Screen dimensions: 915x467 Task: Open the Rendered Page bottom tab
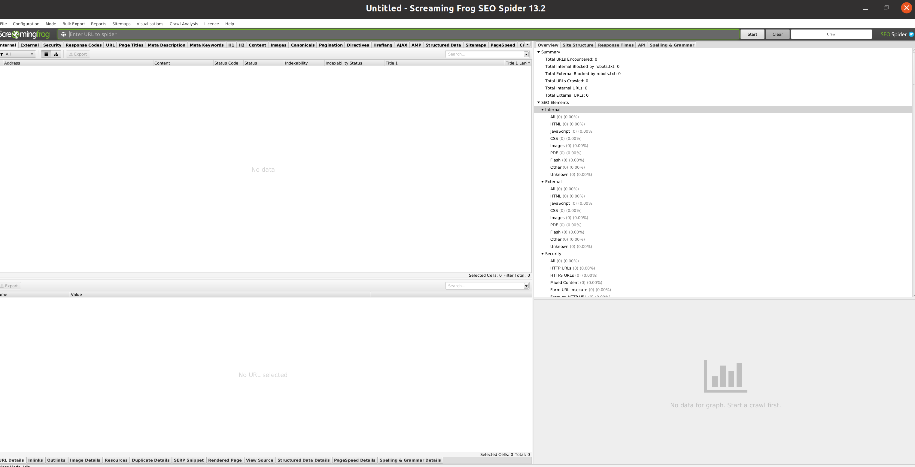tap(225, 460)
